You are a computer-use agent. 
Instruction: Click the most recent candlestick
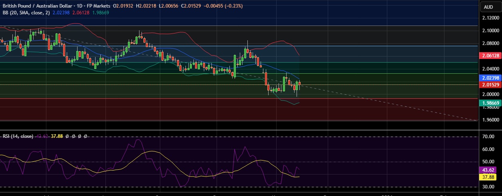click(x=300, y=85)
